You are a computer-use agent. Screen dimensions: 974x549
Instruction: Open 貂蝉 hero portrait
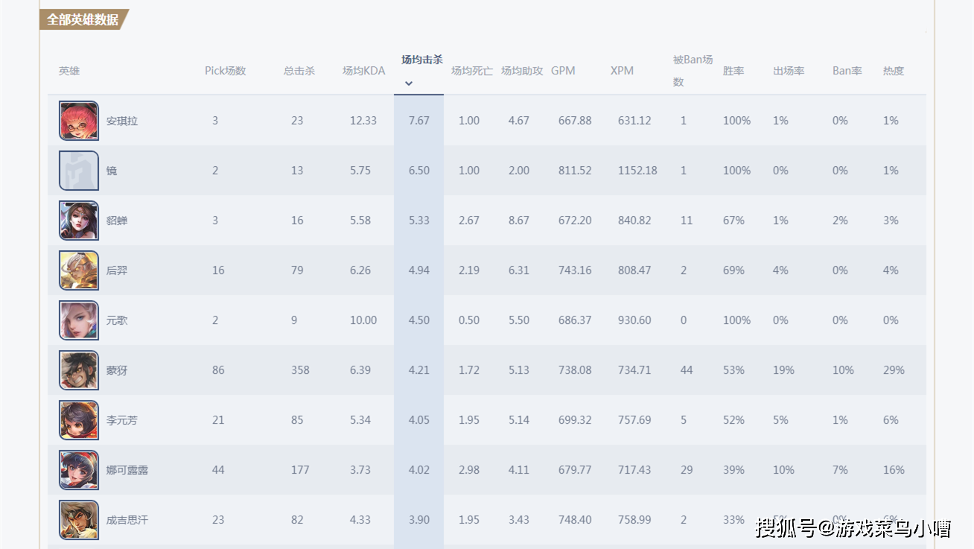[x=79, y=220]
